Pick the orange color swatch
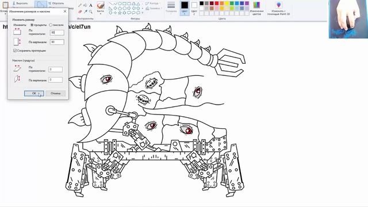The image size is (368, 207). pos(222,3)
